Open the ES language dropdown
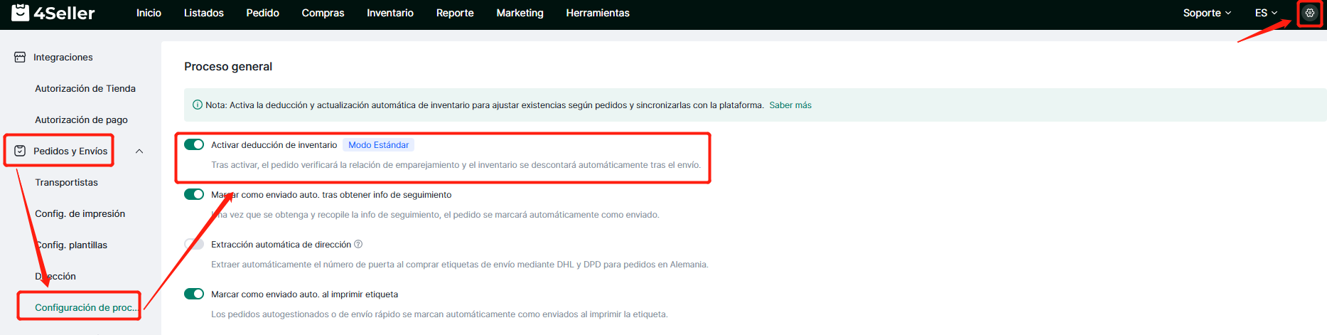The width and height of the screenshot is (1327, 335). point(1266,13)
